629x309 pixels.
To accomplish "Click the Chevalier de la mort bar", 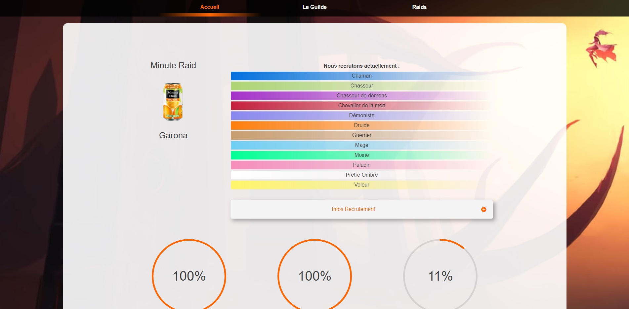I will point(361,106).
